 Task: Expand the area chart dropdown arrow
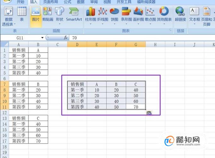pos(138,24)
